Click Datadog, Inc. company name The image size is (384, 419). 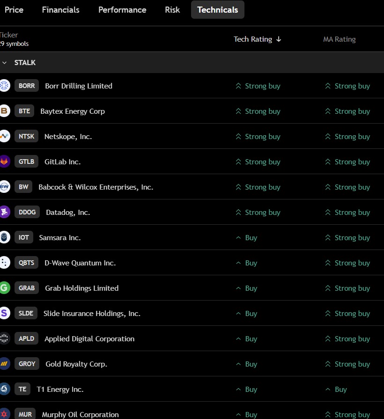coord(68,212)
